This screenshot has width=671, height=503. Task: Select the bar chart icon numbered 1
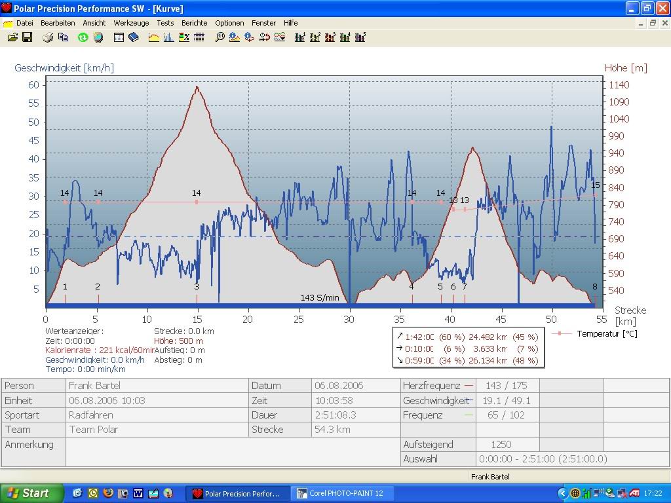point(300,37)
